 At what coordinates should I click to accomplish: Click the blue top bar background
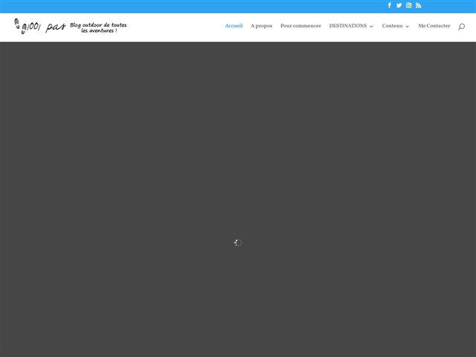186,6
